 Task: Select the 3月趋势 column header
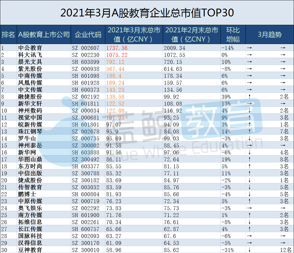pyautogui.click(x=270, y=35)
